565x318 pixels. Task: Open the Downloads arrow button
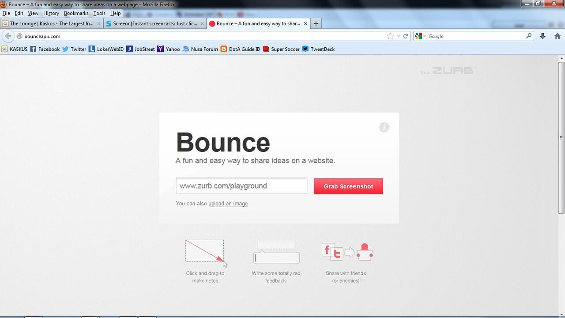coord(542,36)
